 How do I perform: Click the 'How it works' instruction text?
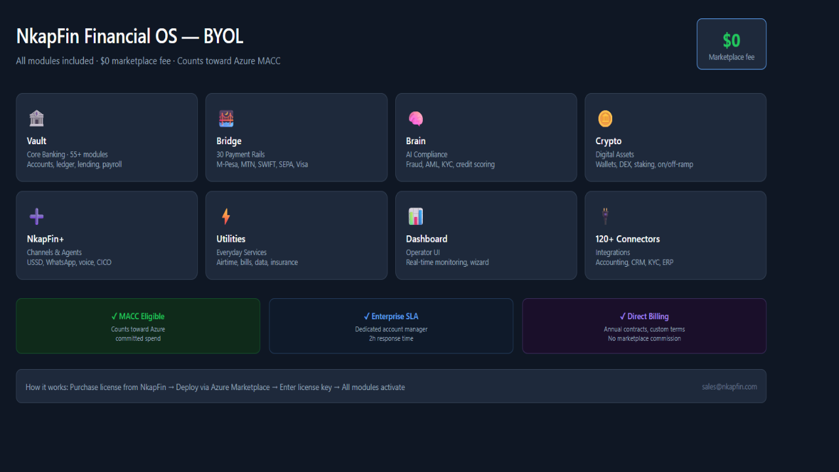(215, 387)
